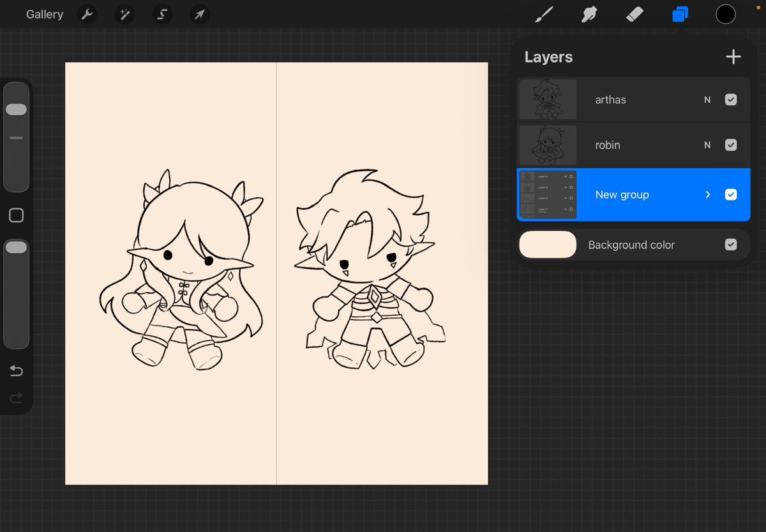Tap the robin layer thumbnail

pos(548,145)
